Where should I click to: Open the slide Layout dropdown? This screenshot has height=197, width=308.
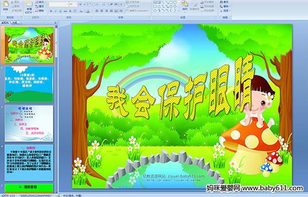coord(40,2)
